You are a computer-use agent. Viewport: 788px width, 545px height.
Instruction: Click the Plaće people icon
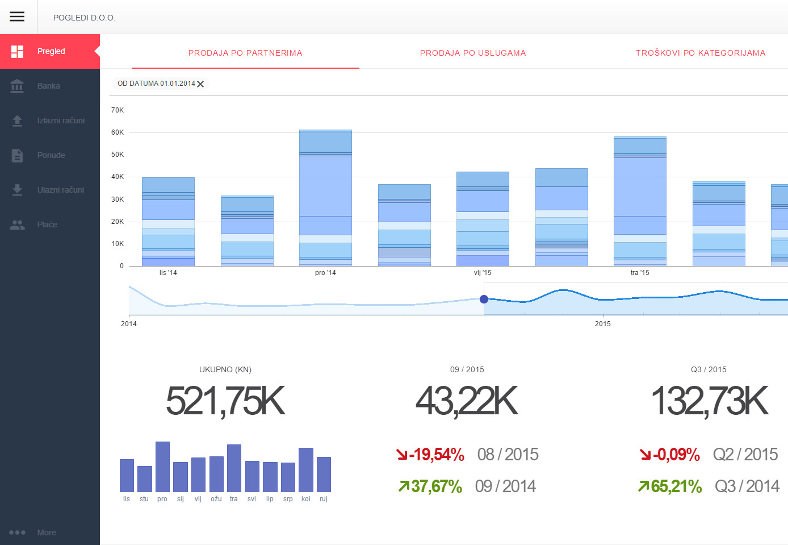pyautogui.click(x=17, y=224)
